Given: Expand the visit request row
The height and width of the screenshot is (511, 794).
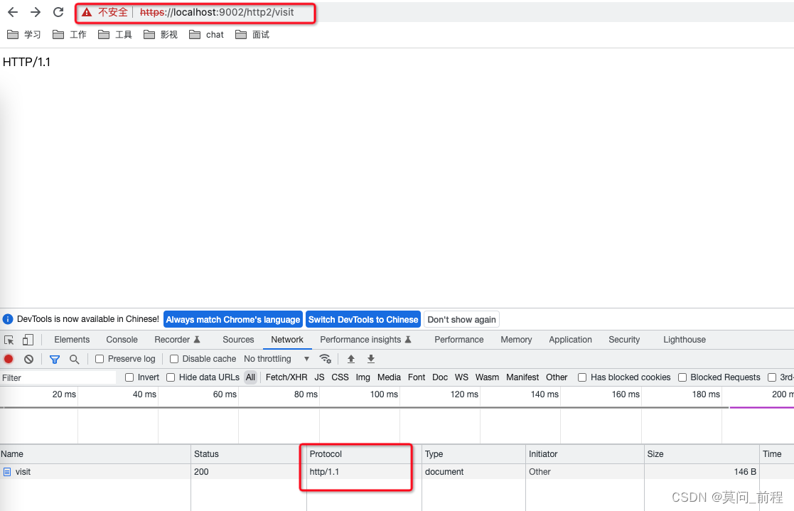Looking at the screenshot, I should [x=23, y=471].
